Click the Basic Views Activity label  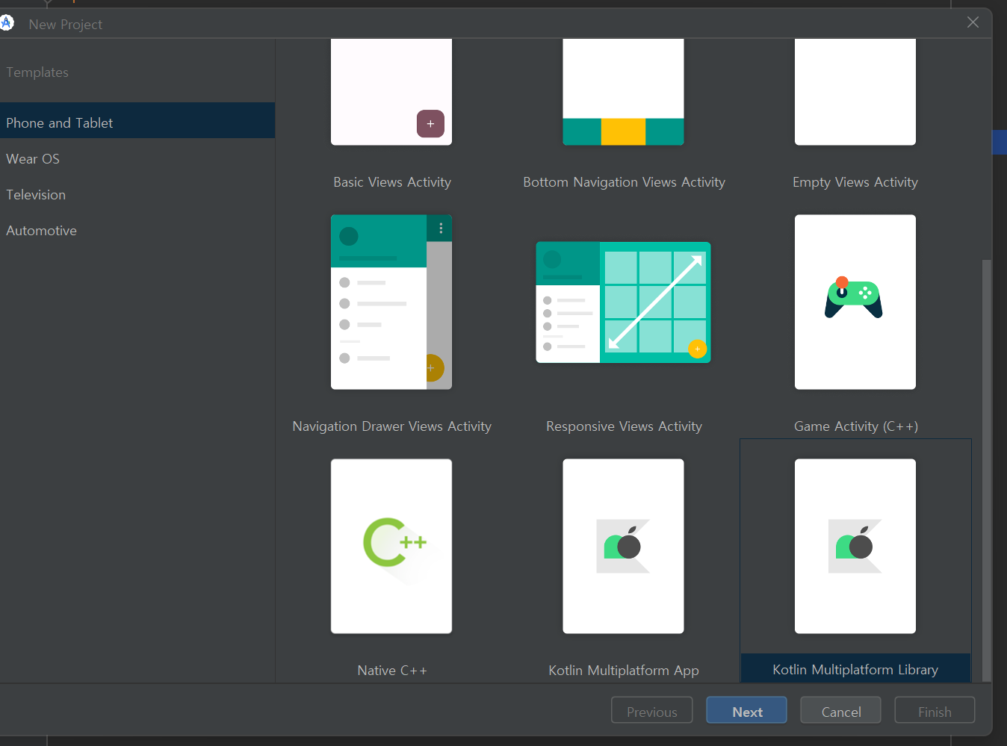(392, 182)
